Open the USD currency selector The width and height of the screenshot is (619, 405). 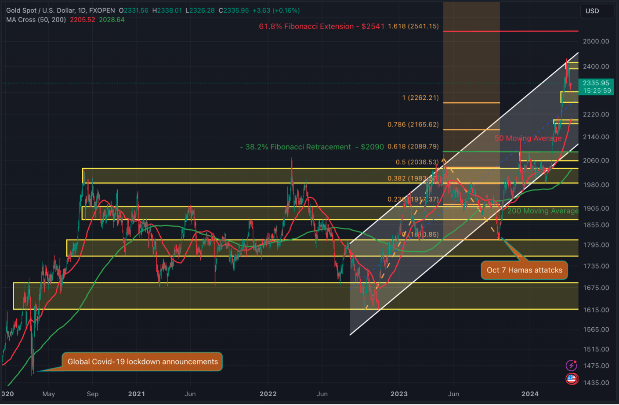pos(597,11)
